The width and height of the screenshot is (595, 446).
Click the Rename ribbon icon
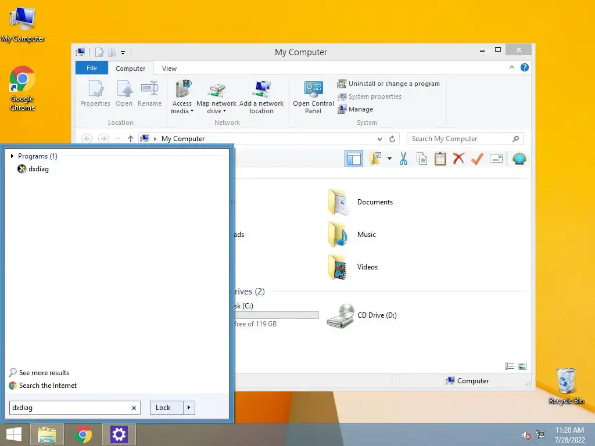pos(149,93)
